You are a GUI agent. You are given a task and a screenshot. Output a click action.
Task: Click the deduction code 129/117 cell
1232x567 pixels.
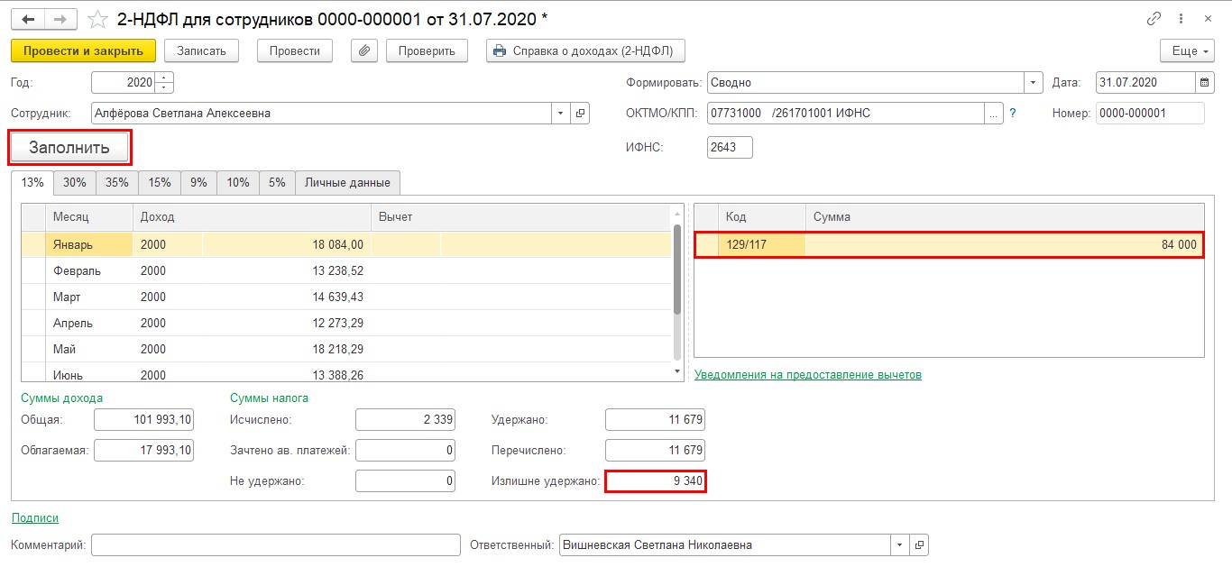[x=761, y=244]
